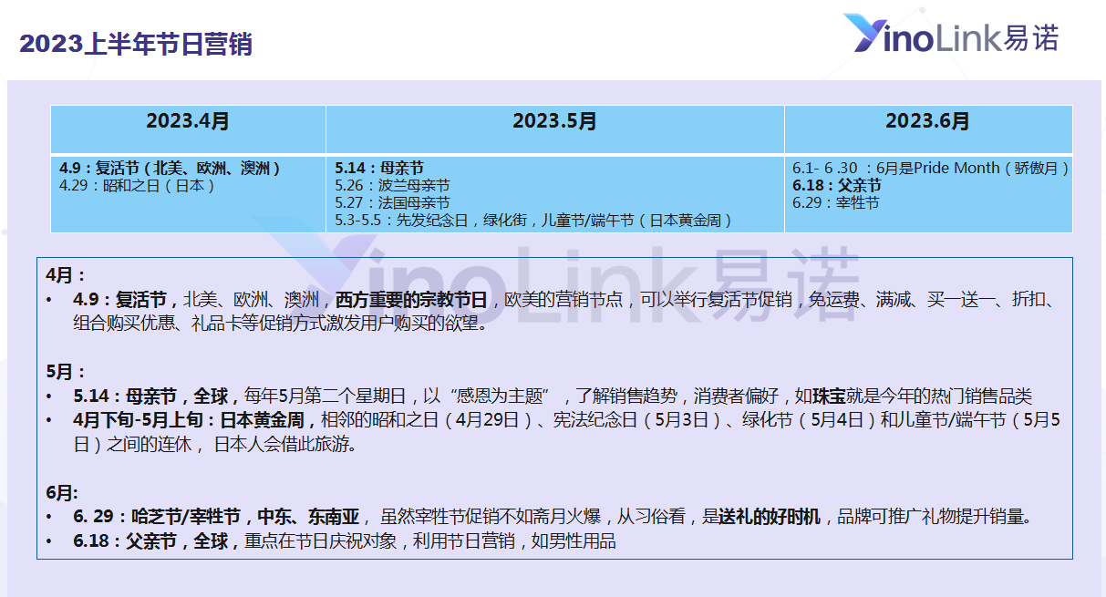The image size is (1106, 597).
Task: Click the 6.29：宰牲节 table entry
Action: pyautogui.click(x=835, y=202)
